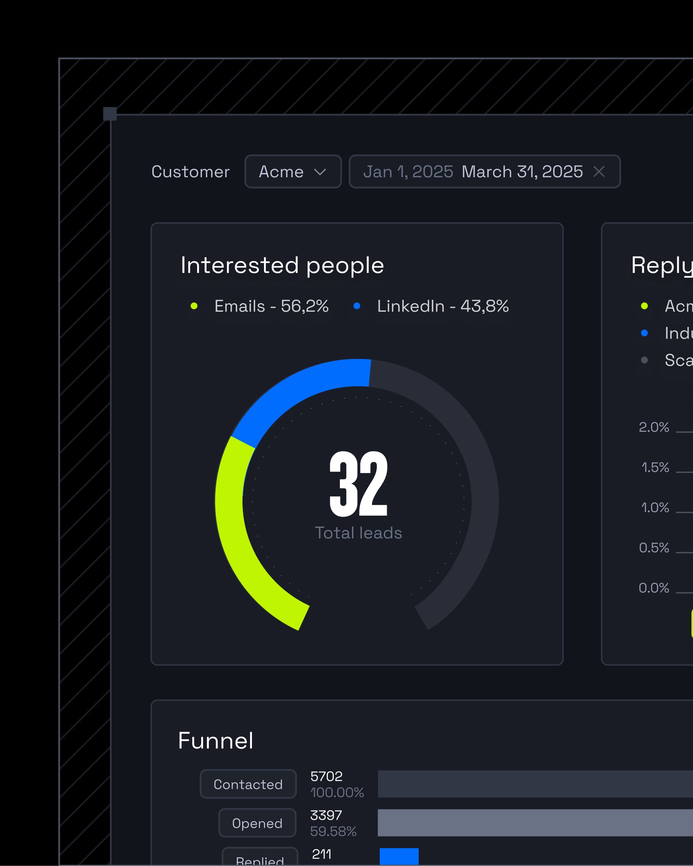693x866 pixels.
Task: Click the green dot in Reply legend
Action: (644, 306)
